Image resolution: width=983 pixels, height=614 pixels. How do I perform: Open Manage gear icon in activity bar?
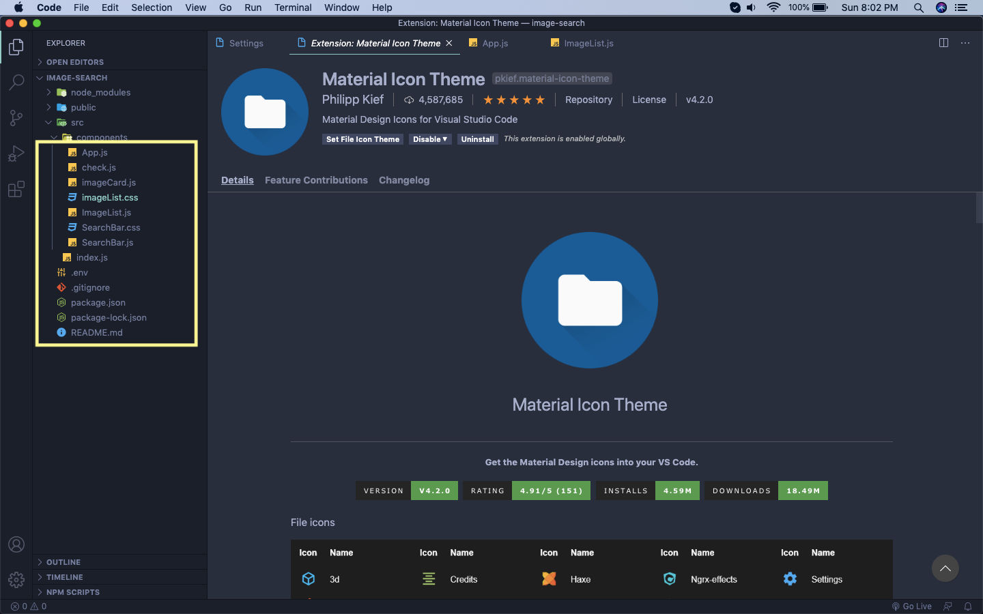point(16,580)
